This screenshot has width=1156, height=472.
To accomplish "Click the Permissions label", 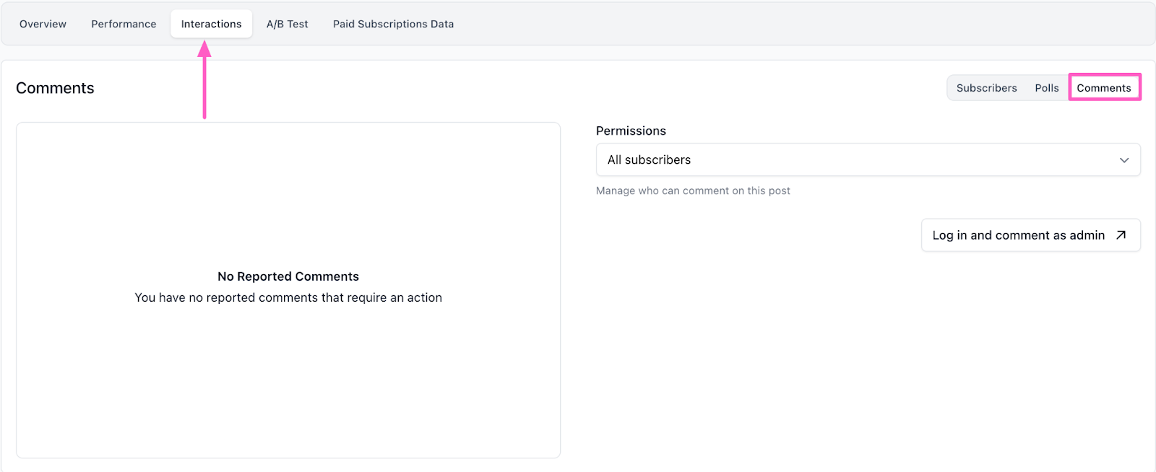I will [631, 131].
